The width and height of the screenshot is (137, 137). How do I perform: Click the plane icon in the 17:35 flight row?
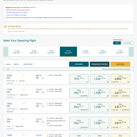pos(24,89)
